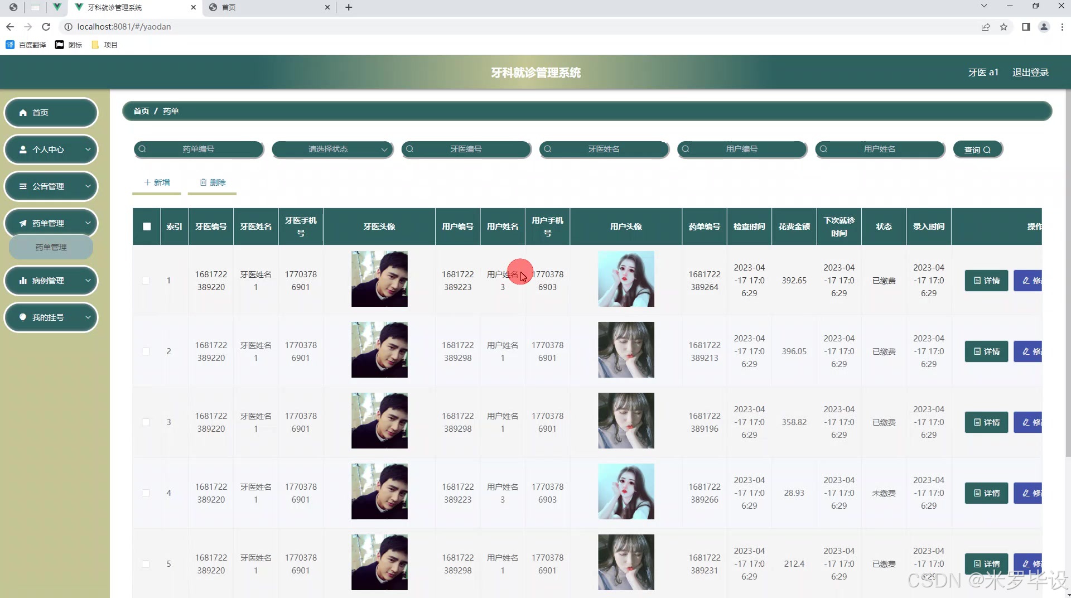Click the search icon inside 牙医编号 field
Image resolution: width=1071 pixels, height=598 pixels.
(x=410, y=149)
